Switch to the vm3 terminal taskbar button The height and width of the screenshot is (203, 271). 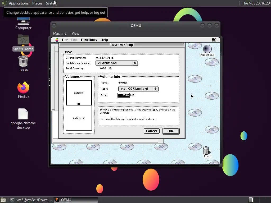point(31,200)
